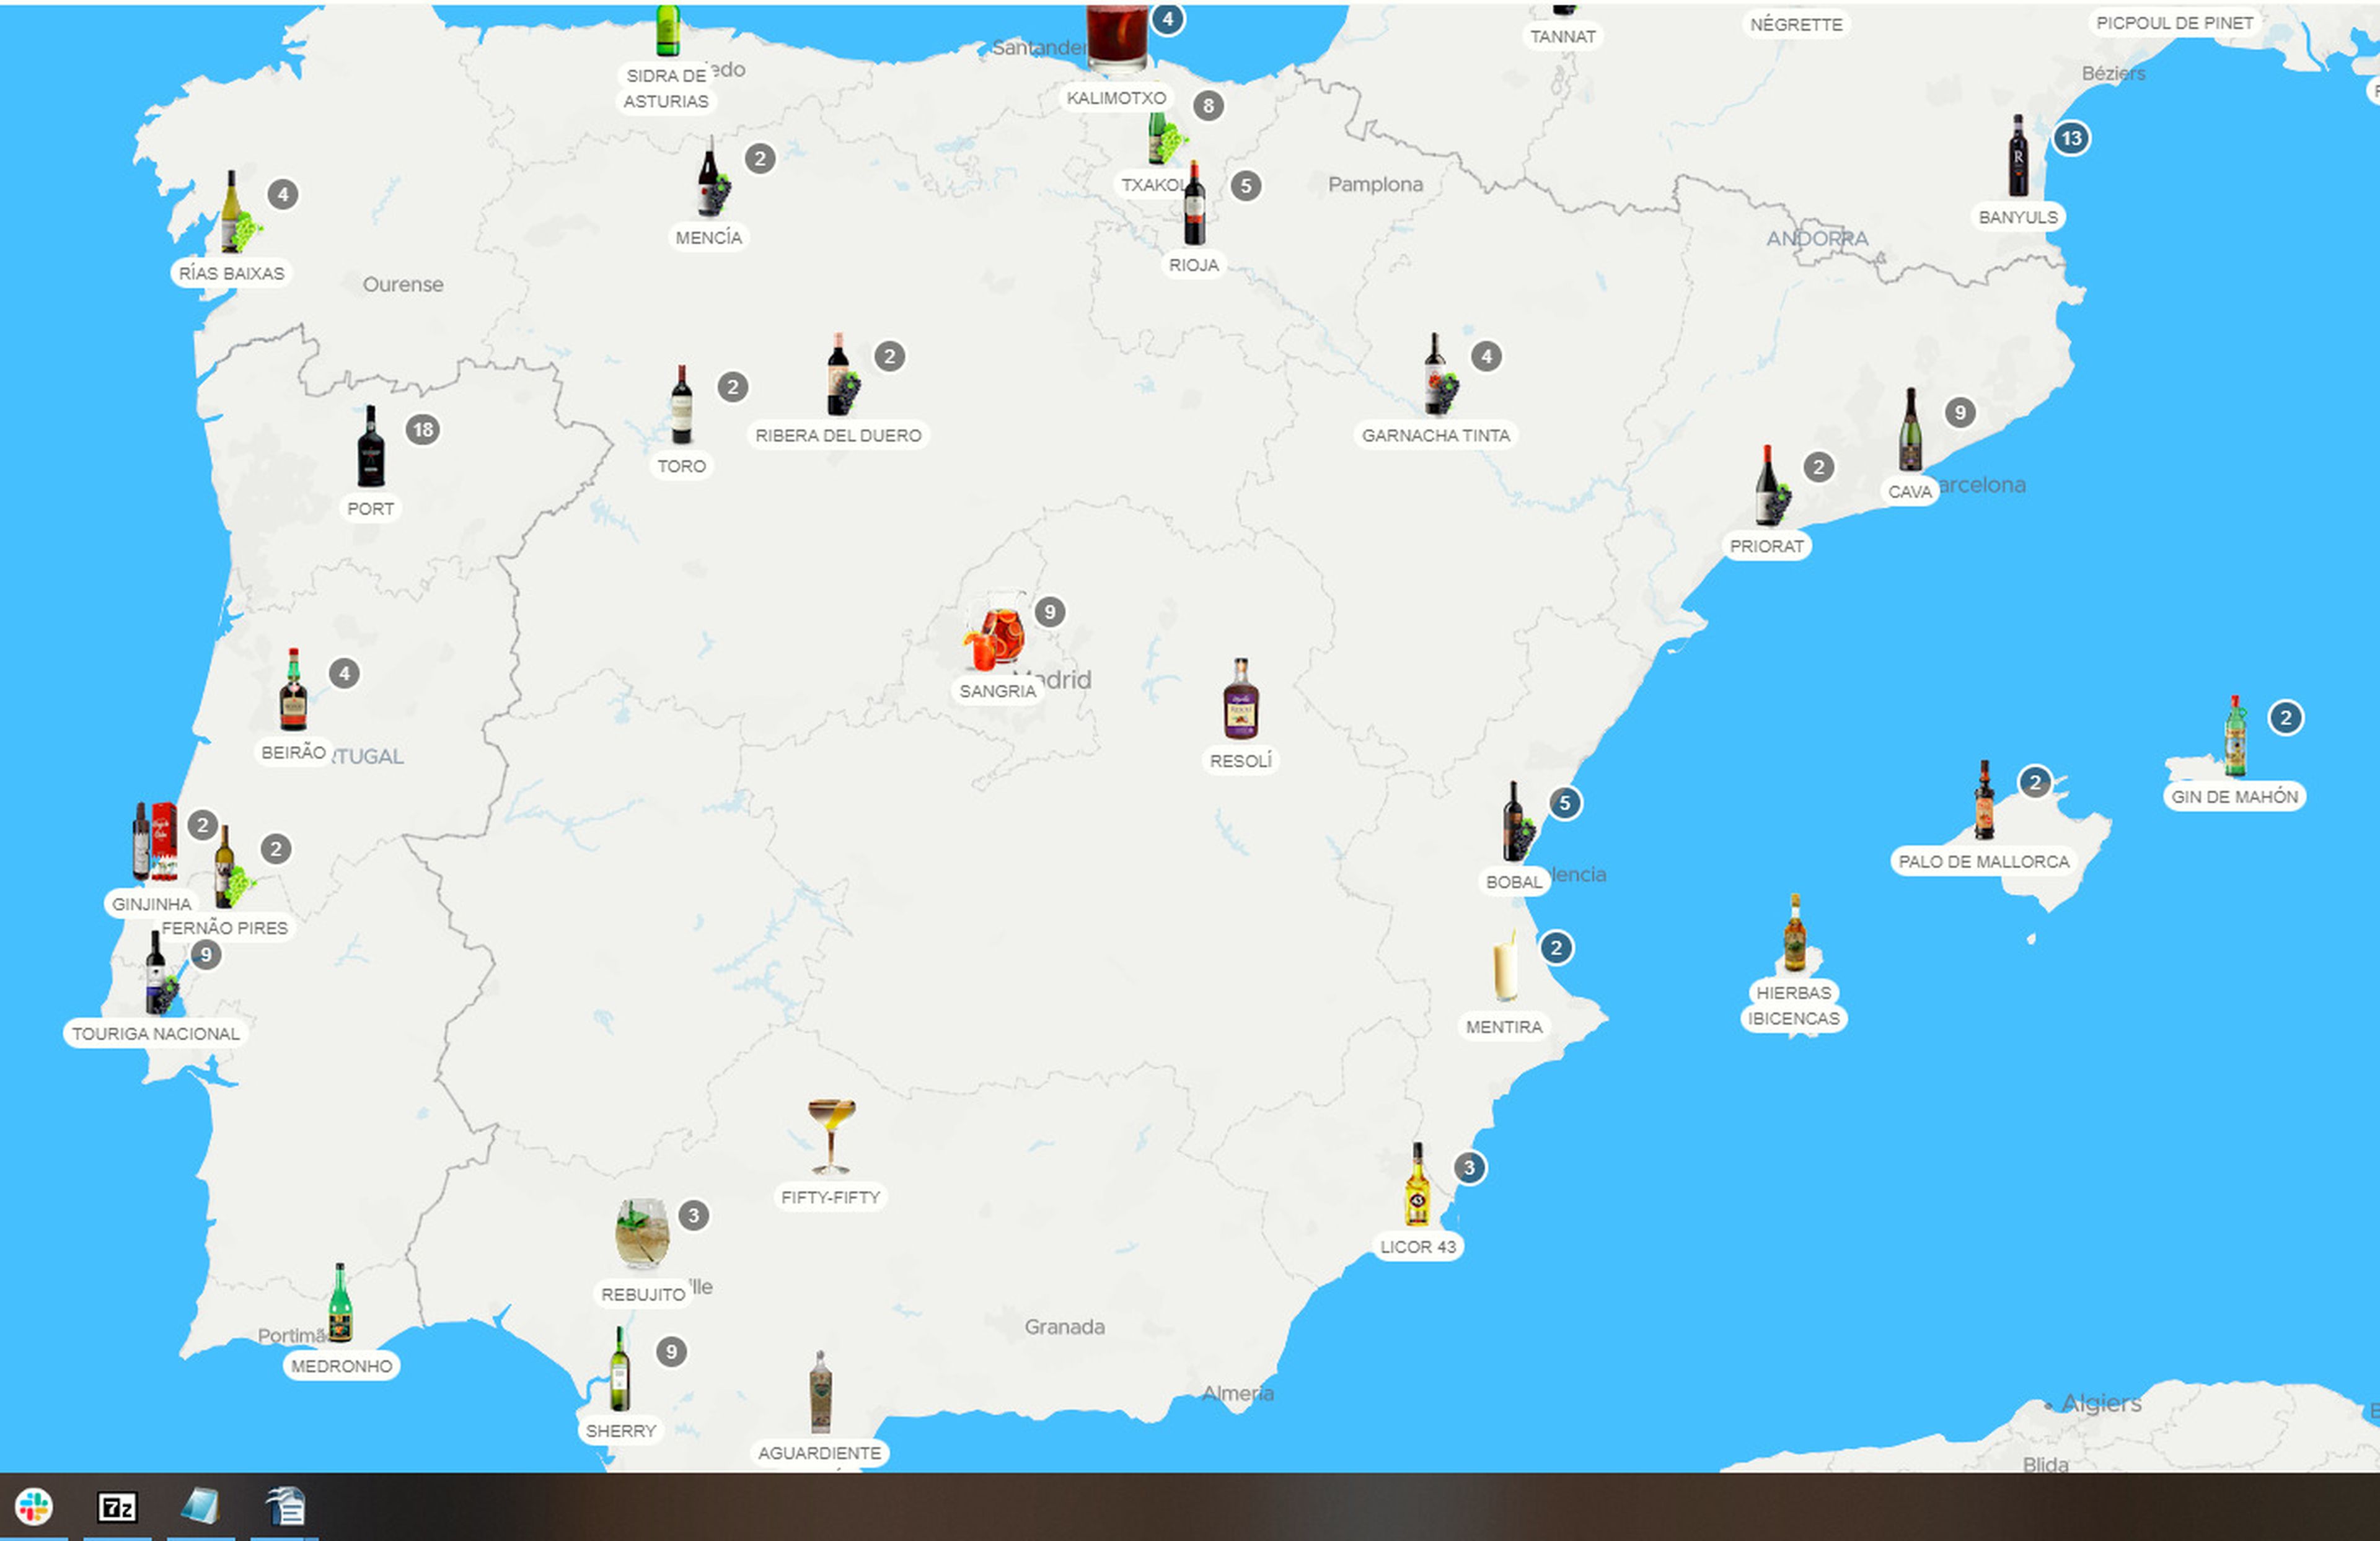Image resolution: width=2380 pixels, height=1541 pixels.
Task: Click the Tannat label at top
Action: (x=1563, y=36)
